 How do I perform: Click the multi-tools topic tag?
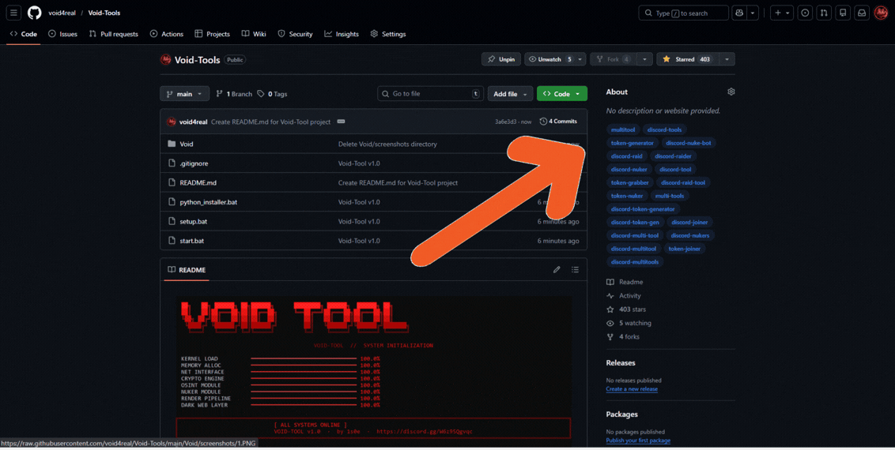coord(670,196)
